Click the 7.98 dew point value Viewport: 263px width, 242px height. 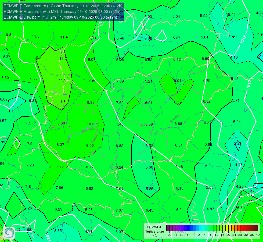point(60,166)
